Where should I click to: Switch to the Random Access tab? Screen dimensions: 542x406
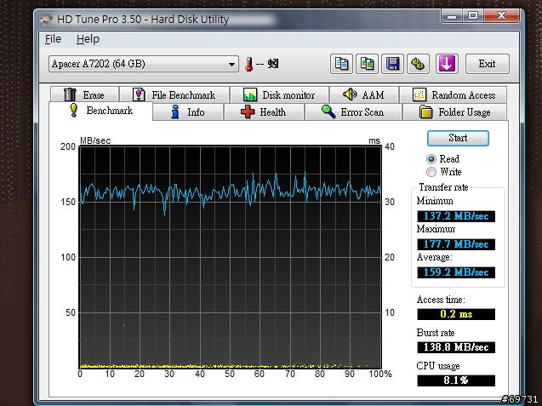(454, 94)
